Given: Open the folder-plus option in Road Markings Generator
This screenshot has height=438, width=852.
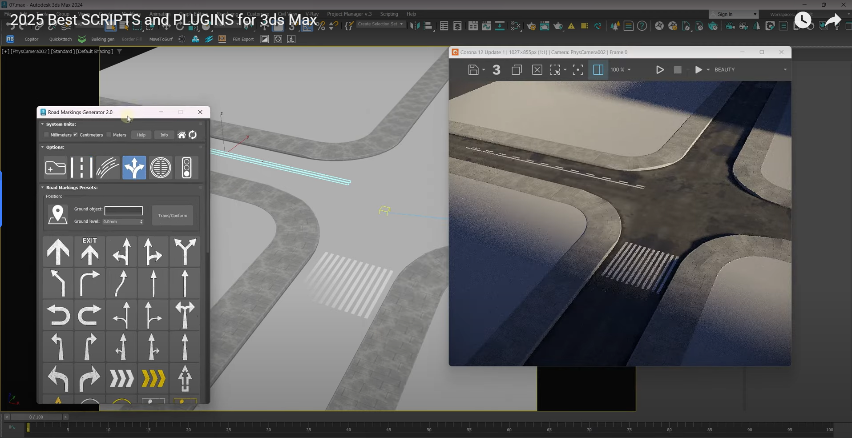Looking at the screenshot, I should point(55,168).
